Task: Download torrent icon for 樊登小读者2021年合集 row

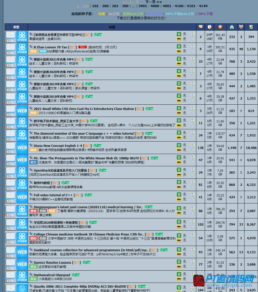Action: pyautogui.click(x=192, y=59)
